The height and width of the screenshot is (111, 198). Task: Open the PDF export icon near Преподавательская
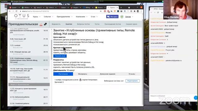pyautogui.click(x=41, y=24)
